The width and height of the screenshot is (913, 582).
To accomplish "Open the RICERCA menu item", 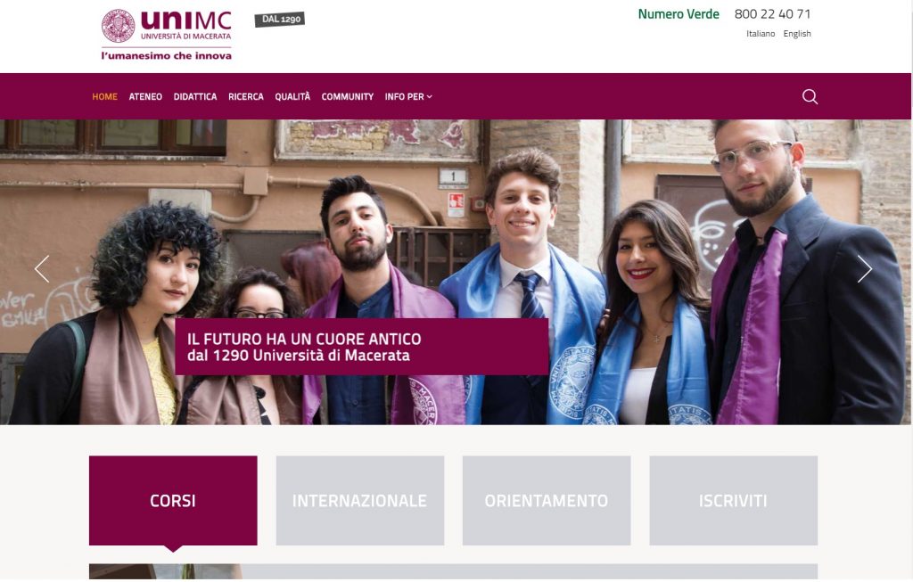I will pos(246,96).
